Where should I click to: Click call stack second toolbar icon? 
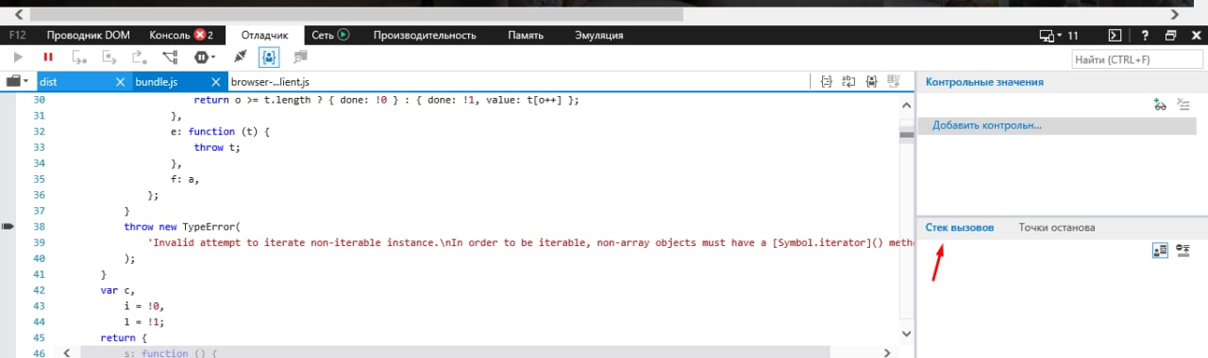1183,251
